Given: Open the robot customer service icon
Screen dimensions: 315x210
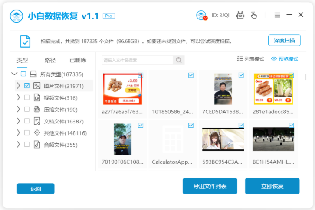Looking at the screenshot, I should [x=240, y=15].
